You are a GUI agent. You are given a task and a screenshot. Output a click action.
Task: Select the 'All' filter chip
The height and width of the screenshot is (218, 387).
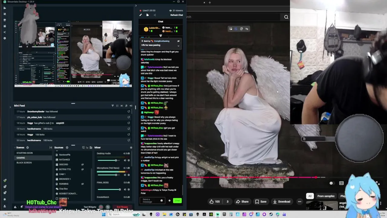[x=310, y=196]
